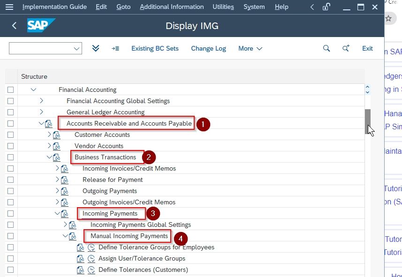Open the Implementation Guide menu
The width and height of the screenshot is (402, 277).
(54, 7)
